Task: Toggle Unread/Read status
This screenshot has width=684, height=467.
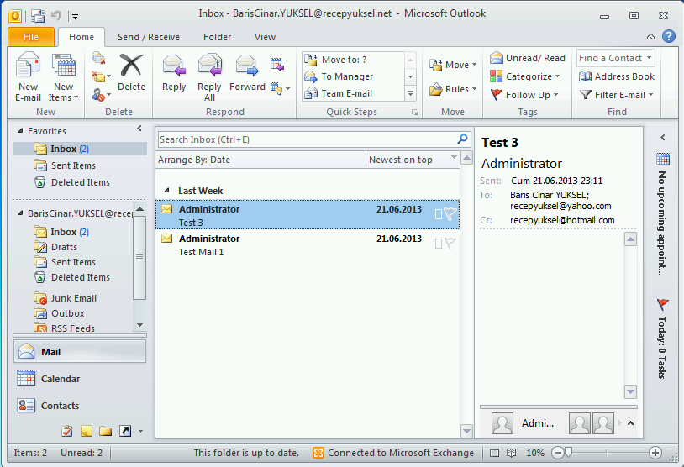Action: [528, 58]
